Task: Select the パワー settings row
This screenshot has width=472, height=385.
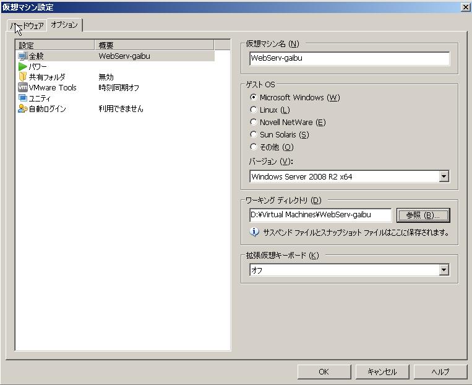Action: tap(115, 67)
